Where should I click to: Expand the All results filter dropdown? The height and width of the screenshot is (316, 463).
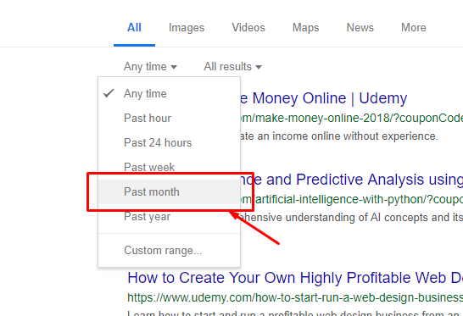(x=232, y=66)
